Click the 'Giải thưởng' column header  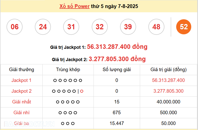[22, 70]
